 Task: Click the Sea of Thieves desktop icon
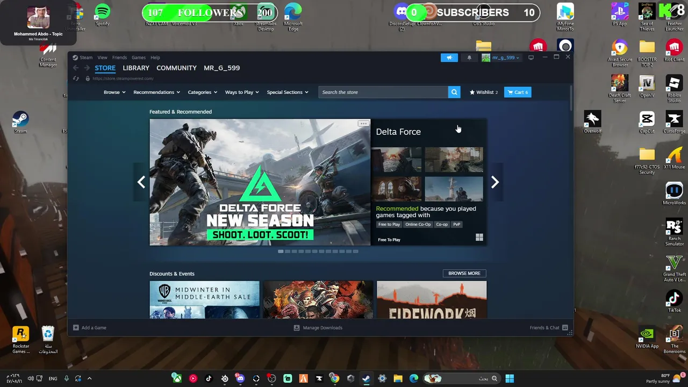point(647,17)
